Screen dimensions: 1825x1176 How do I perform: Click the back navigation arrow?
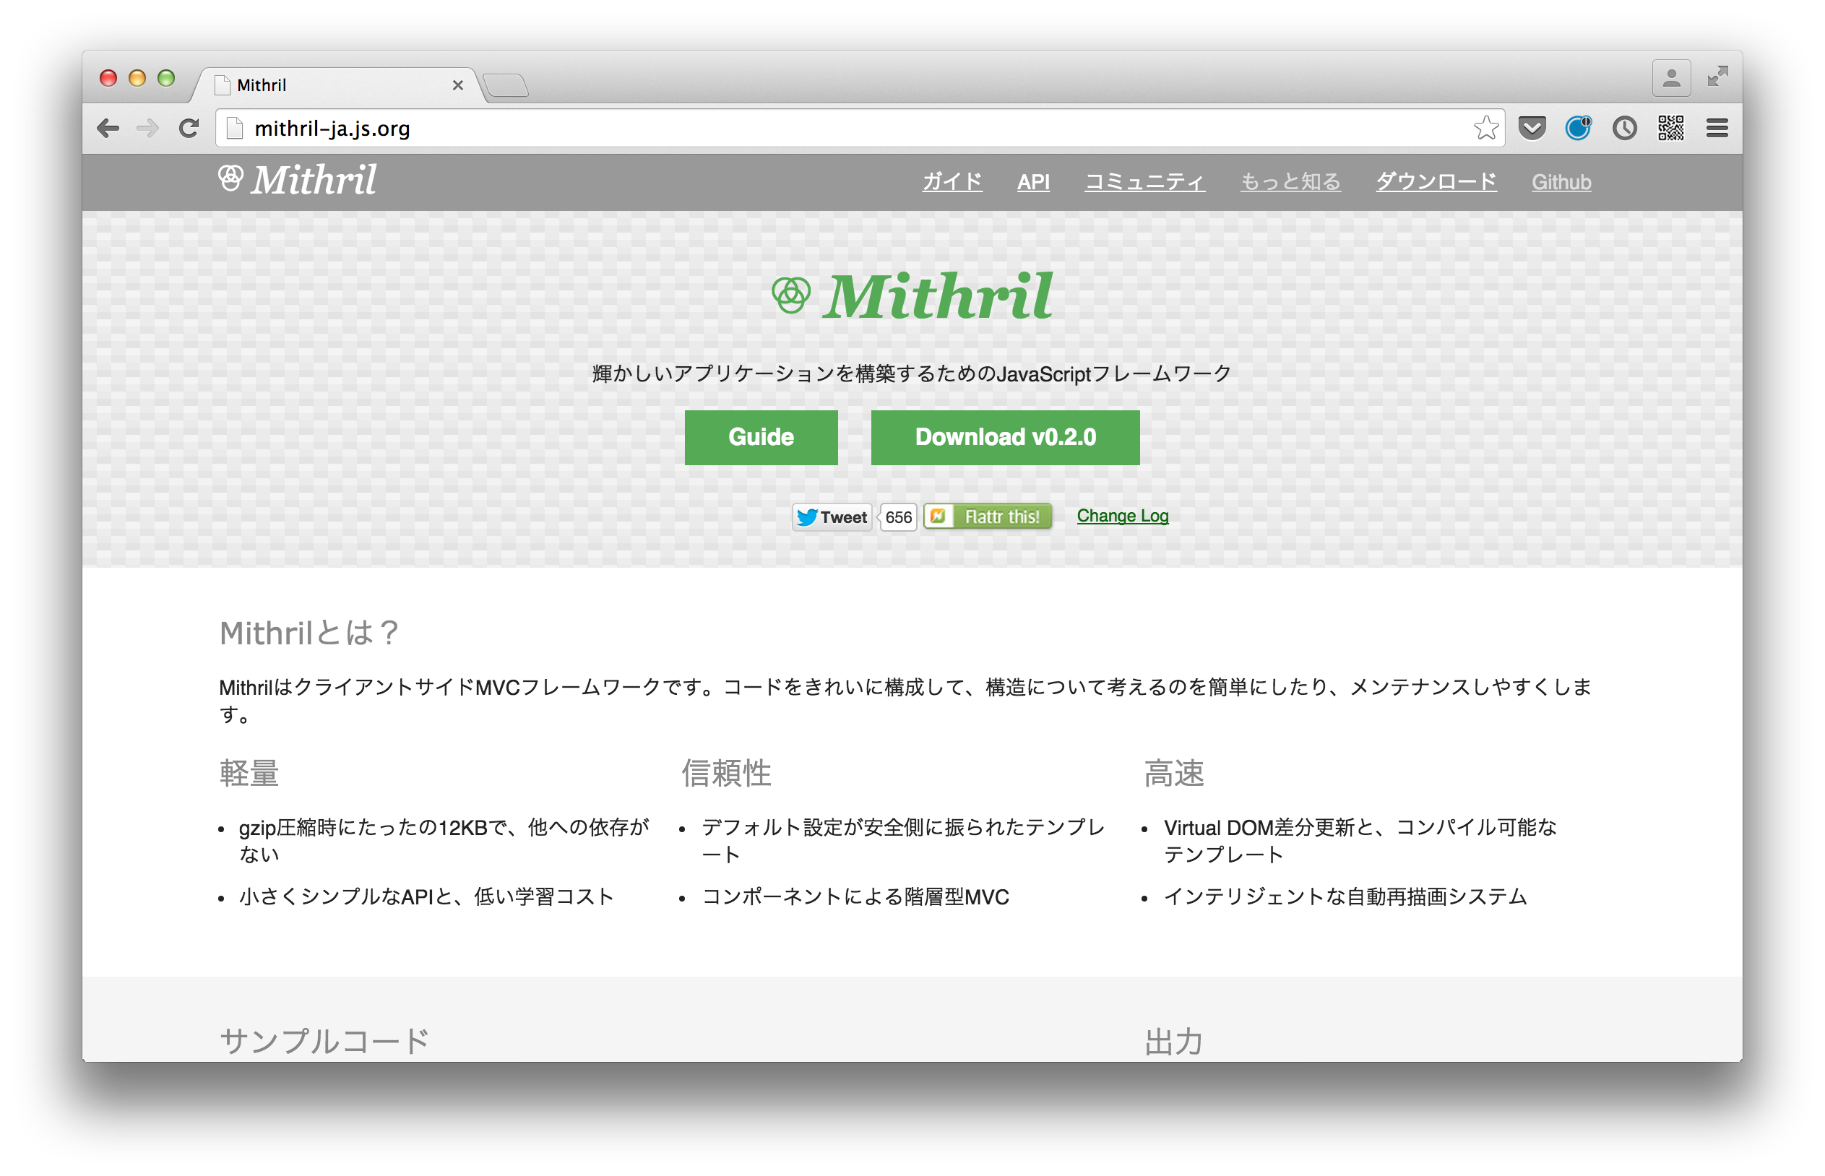[109, 128]
